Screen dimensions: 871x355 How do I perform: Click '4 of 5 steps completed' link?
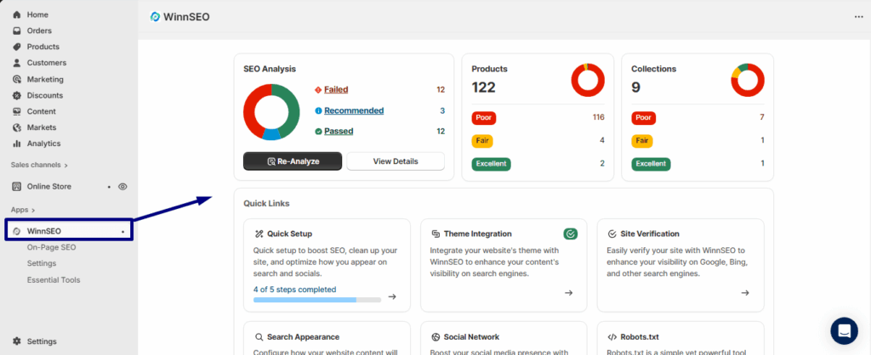(x=294, y=290)
